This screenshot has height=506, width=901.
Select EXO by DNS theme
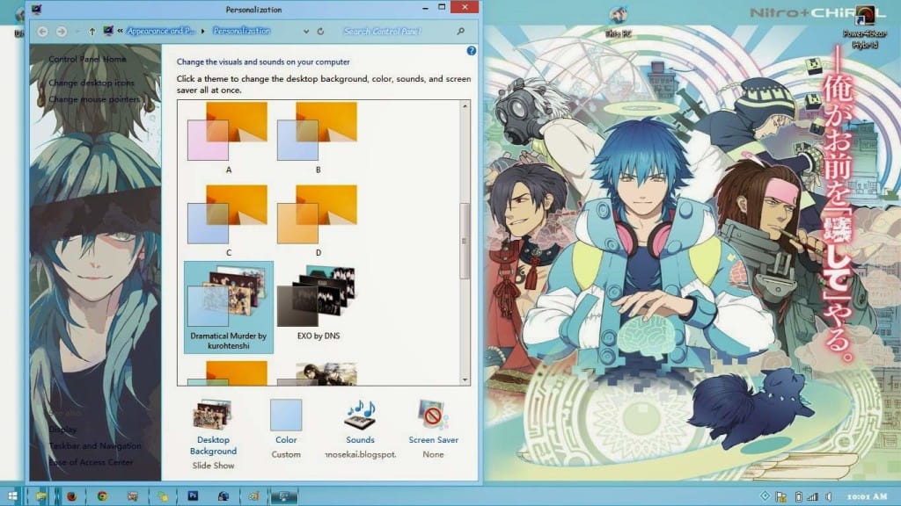(x=319, y=303)
